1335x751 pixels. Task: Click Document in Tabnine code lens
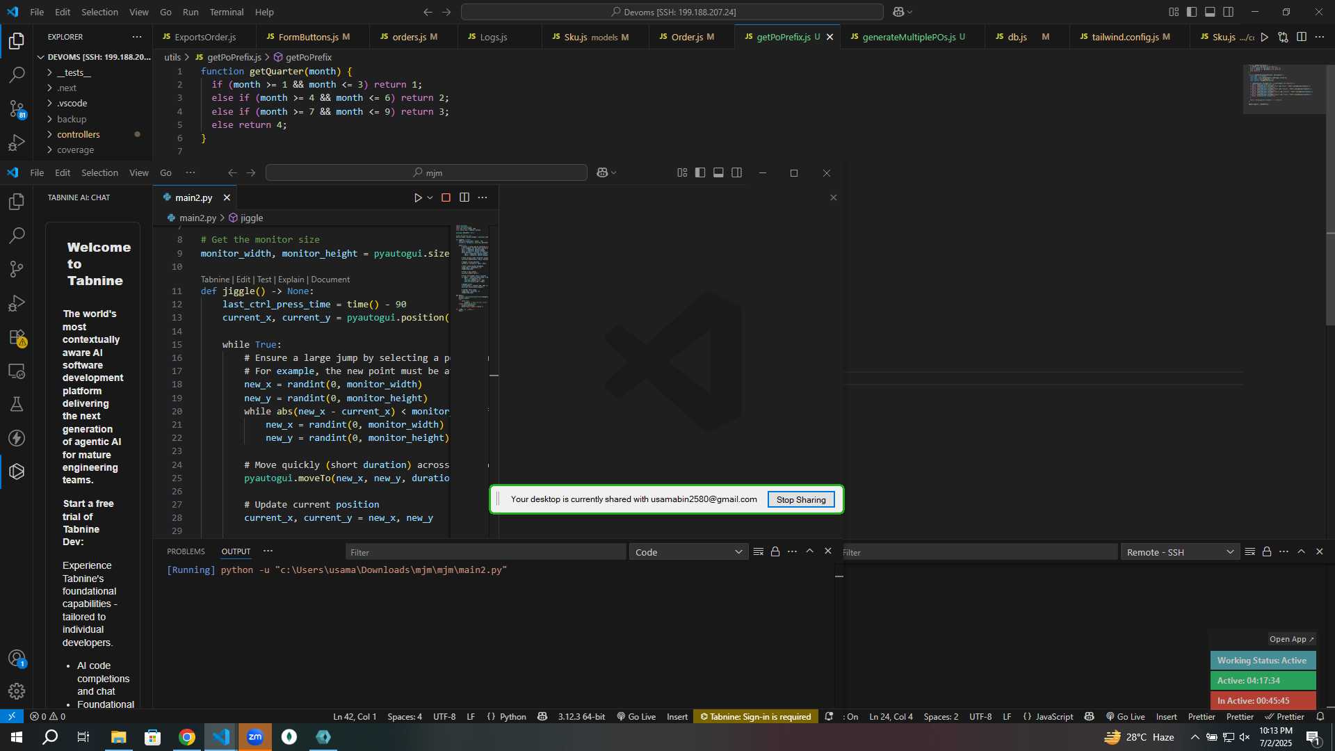click(330, 280)
